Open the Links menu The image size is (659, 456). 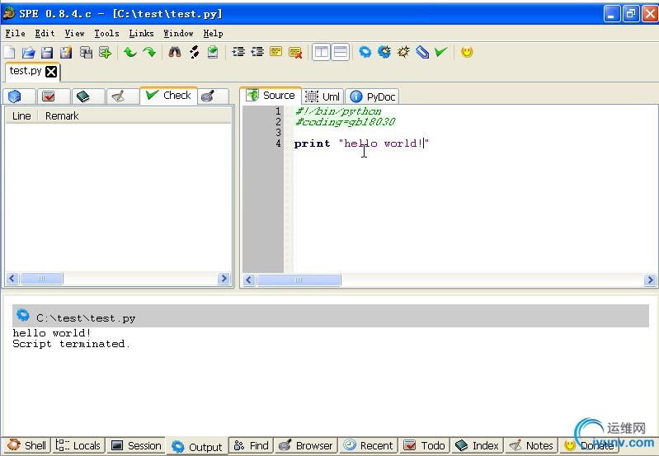(x=141, y=33)
